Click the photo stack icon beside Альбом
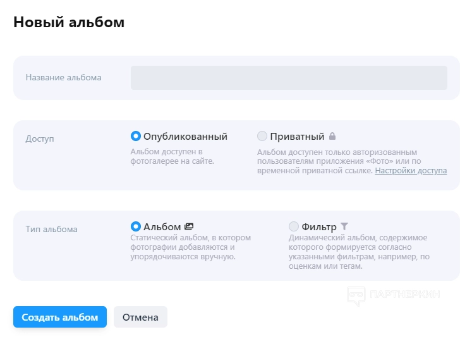 (188, 226)
